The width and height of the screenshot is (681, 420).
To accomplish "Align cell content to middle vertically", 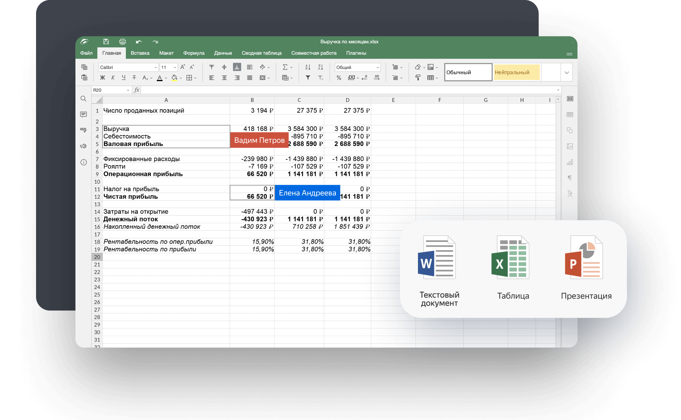I will tap(224, 67).
